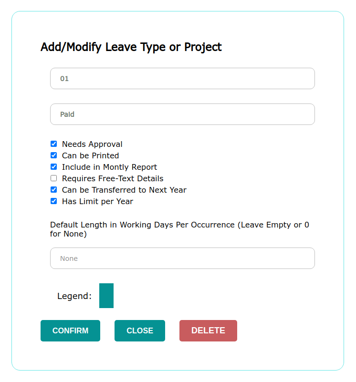Click the 'Has Limit per Year' label text
Screen dimensions: 356x382
97,201
